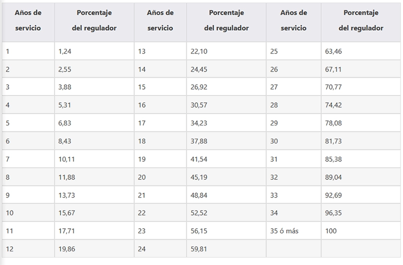
Task: Select the percentage value 96,35
Action: (x=361, y=213)
